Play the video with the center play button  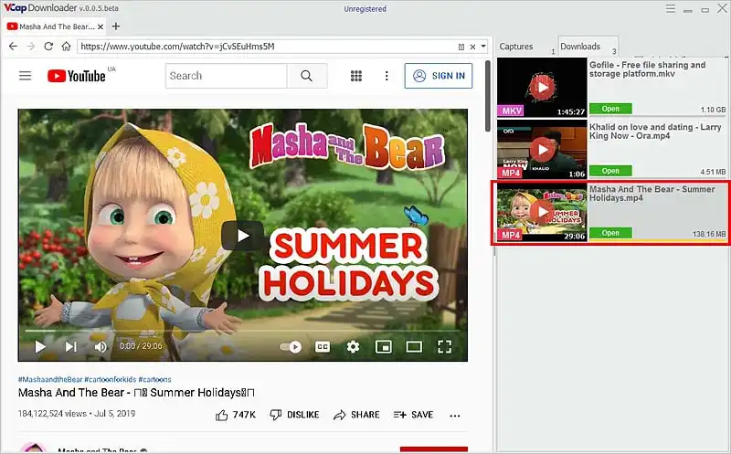[242, 236]
